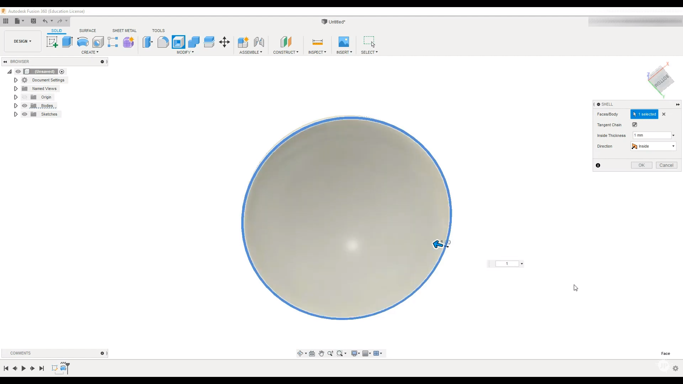Expand the Document Settings tree item
The width and height of the screenshot is (683, 384).
point(16,80)
